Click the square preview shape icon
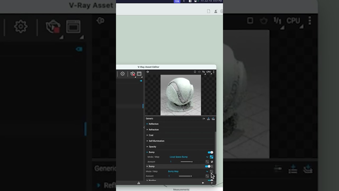Screen dimensions: 339x191 point(195,72)
